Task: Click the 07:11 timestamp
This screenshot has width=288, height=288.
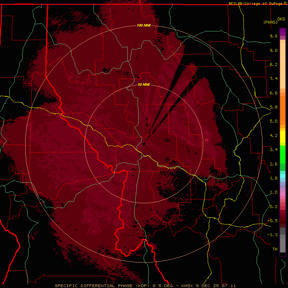Action: click(228, 286)
